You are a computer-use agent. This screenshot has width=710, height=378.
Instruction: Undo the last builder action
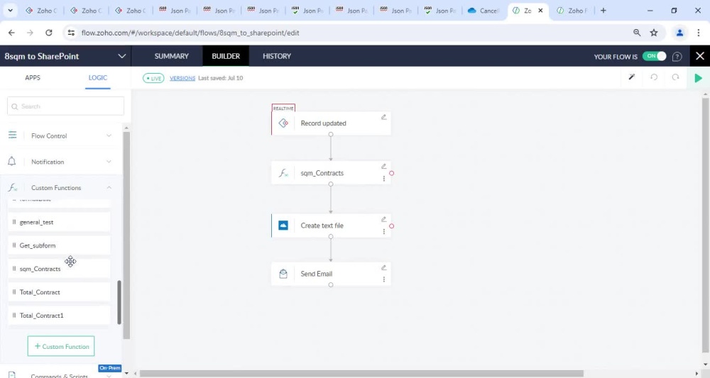tap(654, 77)
